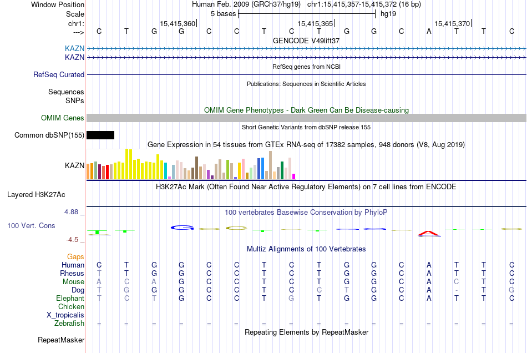Screen dimensions: 527x353
Task: Select the Dog species row label
Action: tap(78, 290)
